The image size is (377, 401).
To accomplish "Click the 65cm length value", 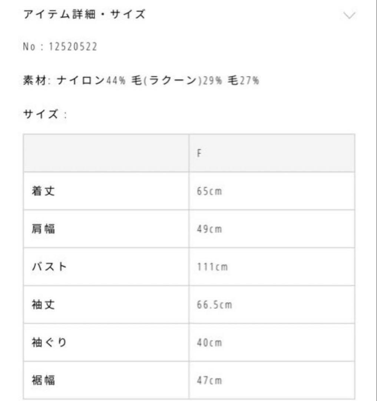I will (x=209, y=192).
